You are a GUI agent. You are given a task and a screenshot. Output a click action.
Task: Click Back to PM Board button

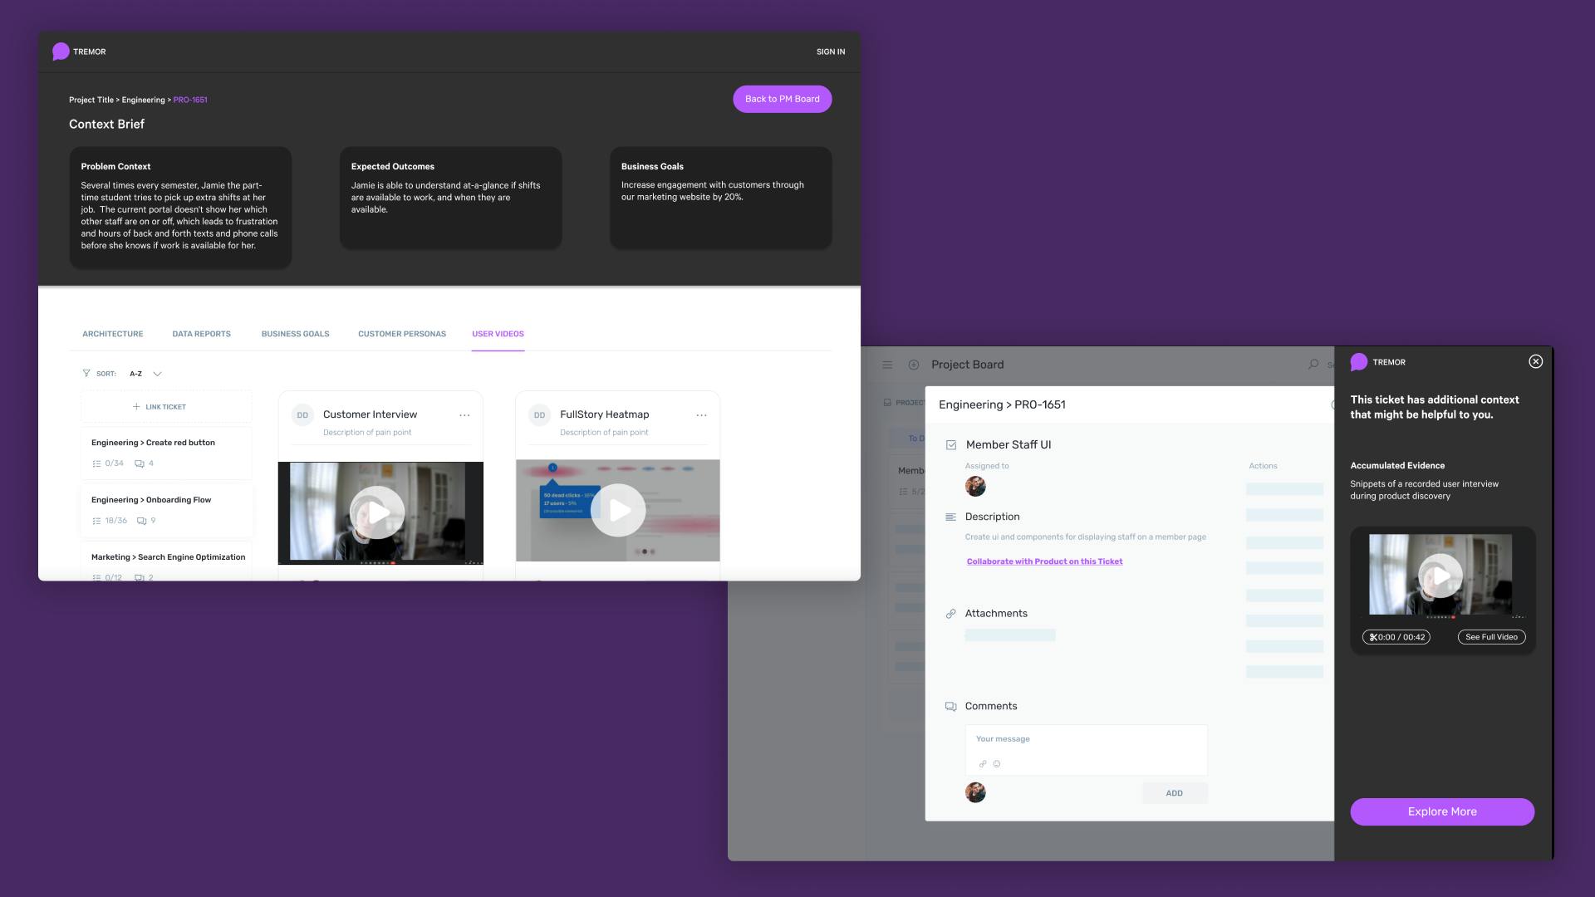(x=782, y=99)
